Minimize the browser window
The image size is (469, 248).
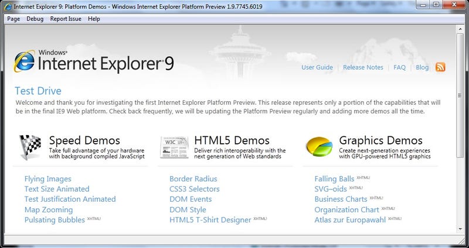click(x=424, y=4)
